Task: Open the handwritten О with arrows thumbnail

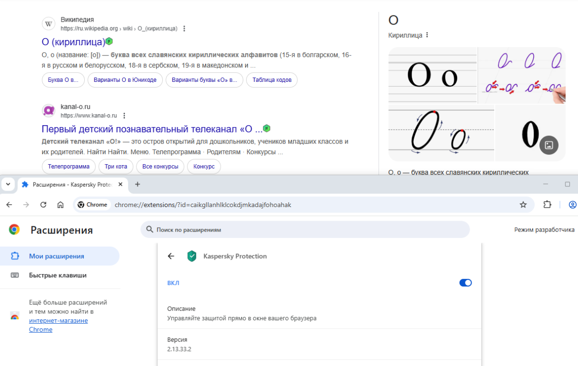Action: coord(441,133)
